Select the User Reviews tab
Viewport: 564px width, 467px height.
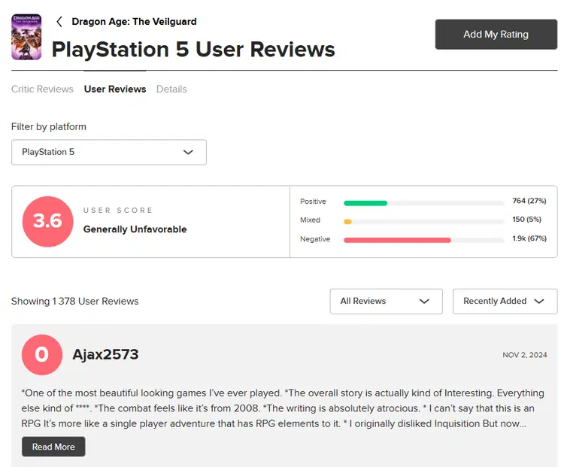(115, 89)
